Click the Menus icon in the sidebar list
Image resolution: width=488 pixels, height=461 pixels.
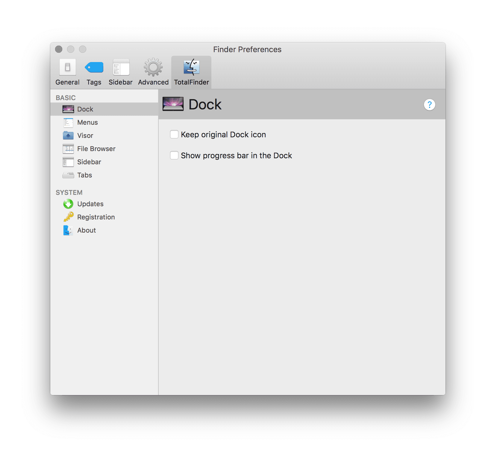(x=68, y=122)
